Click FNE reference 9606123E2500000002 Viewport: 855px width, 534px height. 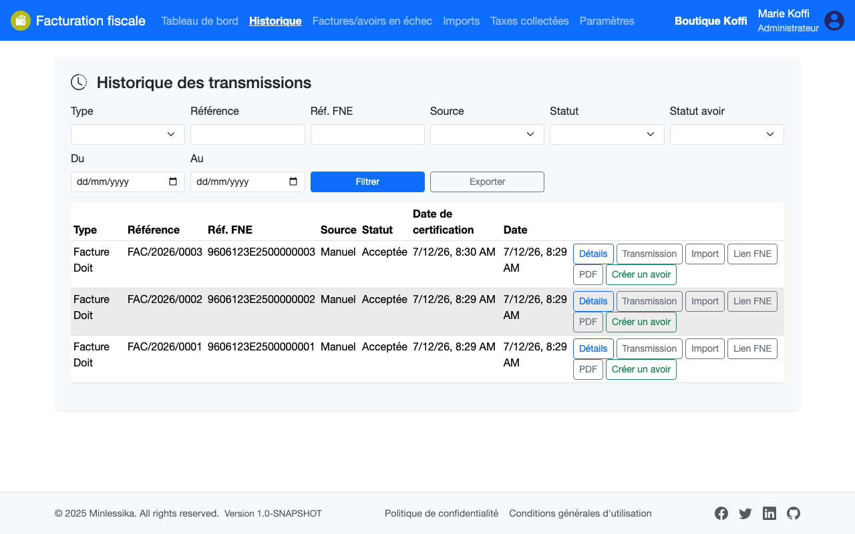coord(261,299)
